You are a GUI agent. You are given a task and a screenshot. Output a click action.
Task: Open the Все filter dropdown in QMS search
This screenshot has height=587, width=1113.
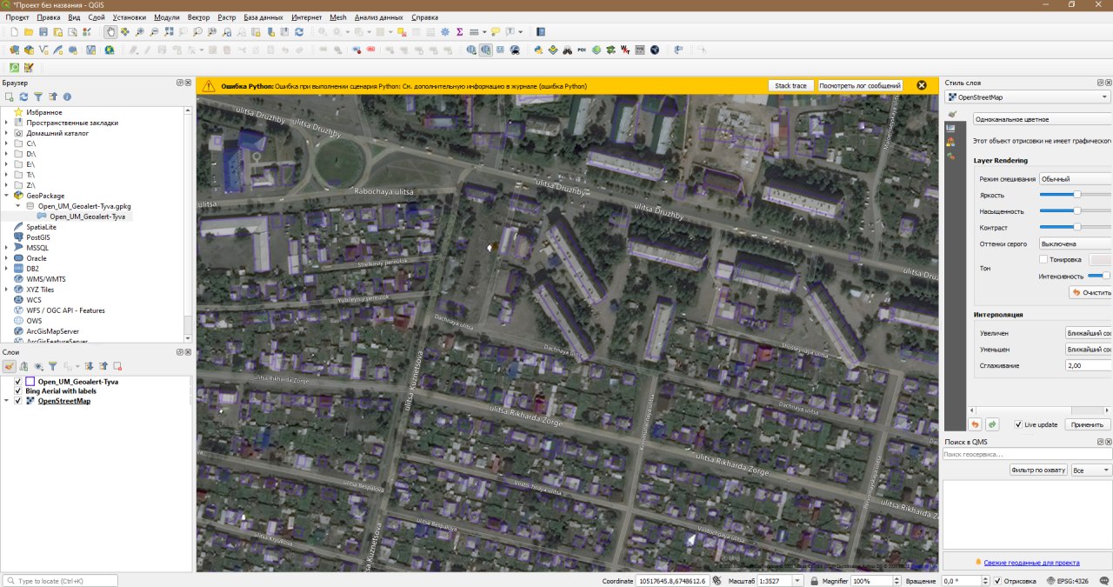[1091, 470]
